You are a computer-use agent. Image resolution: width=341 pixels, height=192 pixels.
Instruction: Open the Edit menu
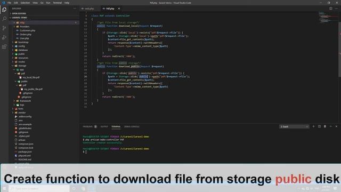point(16,3)
